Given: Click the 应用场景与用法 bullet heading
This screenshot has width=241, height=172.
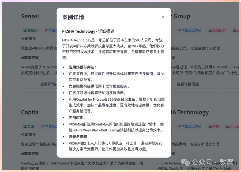Looking at the screenshot, I should pos(82,67).
